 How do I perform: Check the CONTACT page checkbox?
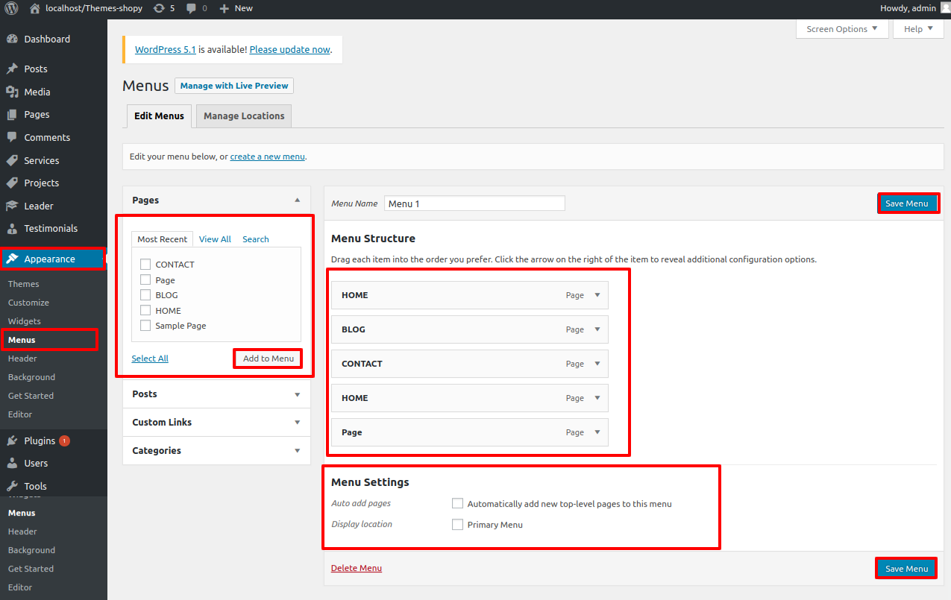tap(145, 265)
